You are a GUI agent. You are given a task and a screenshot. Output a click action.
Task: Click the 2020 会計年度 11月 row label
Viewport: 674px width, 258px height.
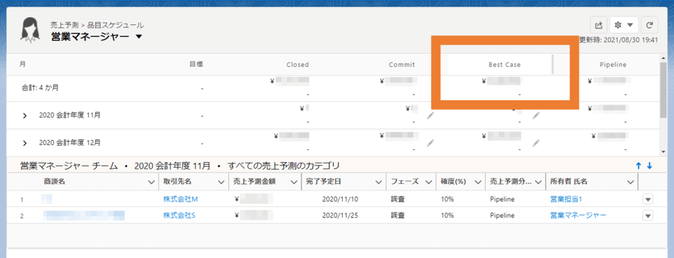(x=70, y=116)
